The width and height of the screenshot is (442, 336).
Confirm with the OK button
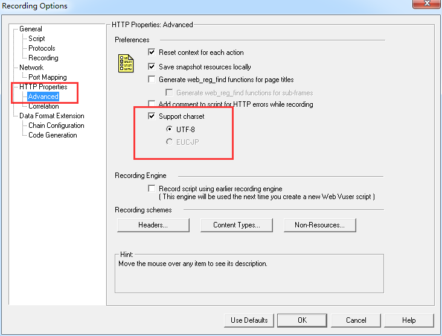[x=302, y=320]
